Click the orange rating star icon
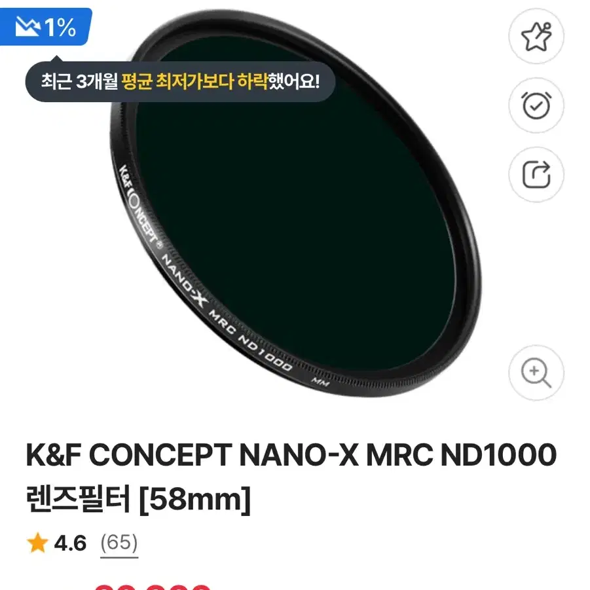This screenshot has width=590, height=590. (x=37, y=543)
